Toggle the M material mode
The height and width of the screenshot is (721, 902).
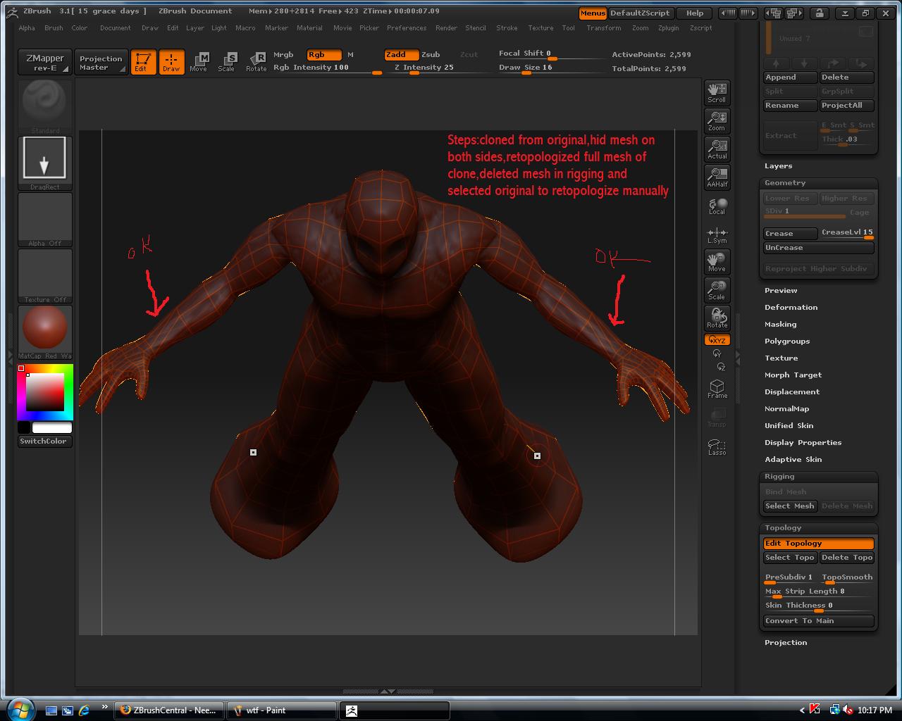(x=350, y=54)
